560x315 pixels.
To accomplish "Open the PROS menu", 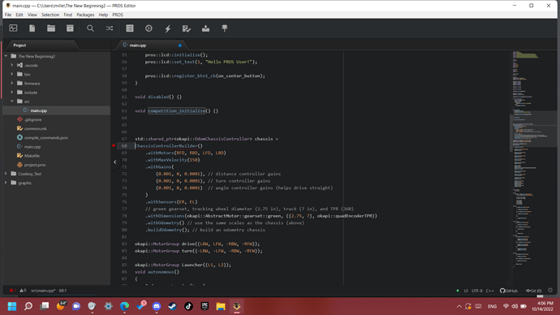I will pyautogui.click(x=118, y=15).
